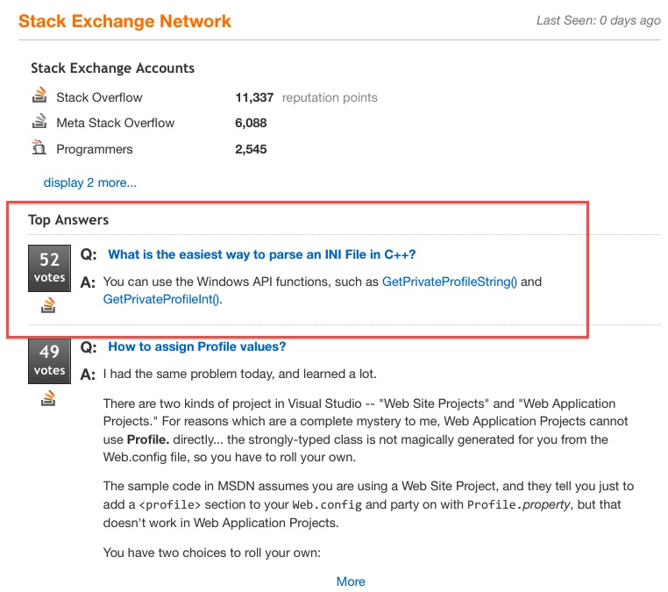Click the Stack Overflow account logo icon
The height and width of the screenshot is (592, 668).
point(39,96)
